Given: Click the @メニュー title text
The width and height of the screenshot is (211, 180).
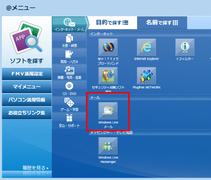Looking at the screenshot, I should 21,8.
